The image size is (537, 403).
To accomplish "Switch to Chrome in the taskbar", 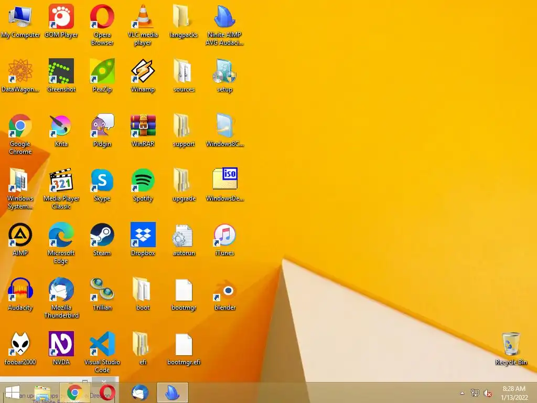I will [74, 393].
